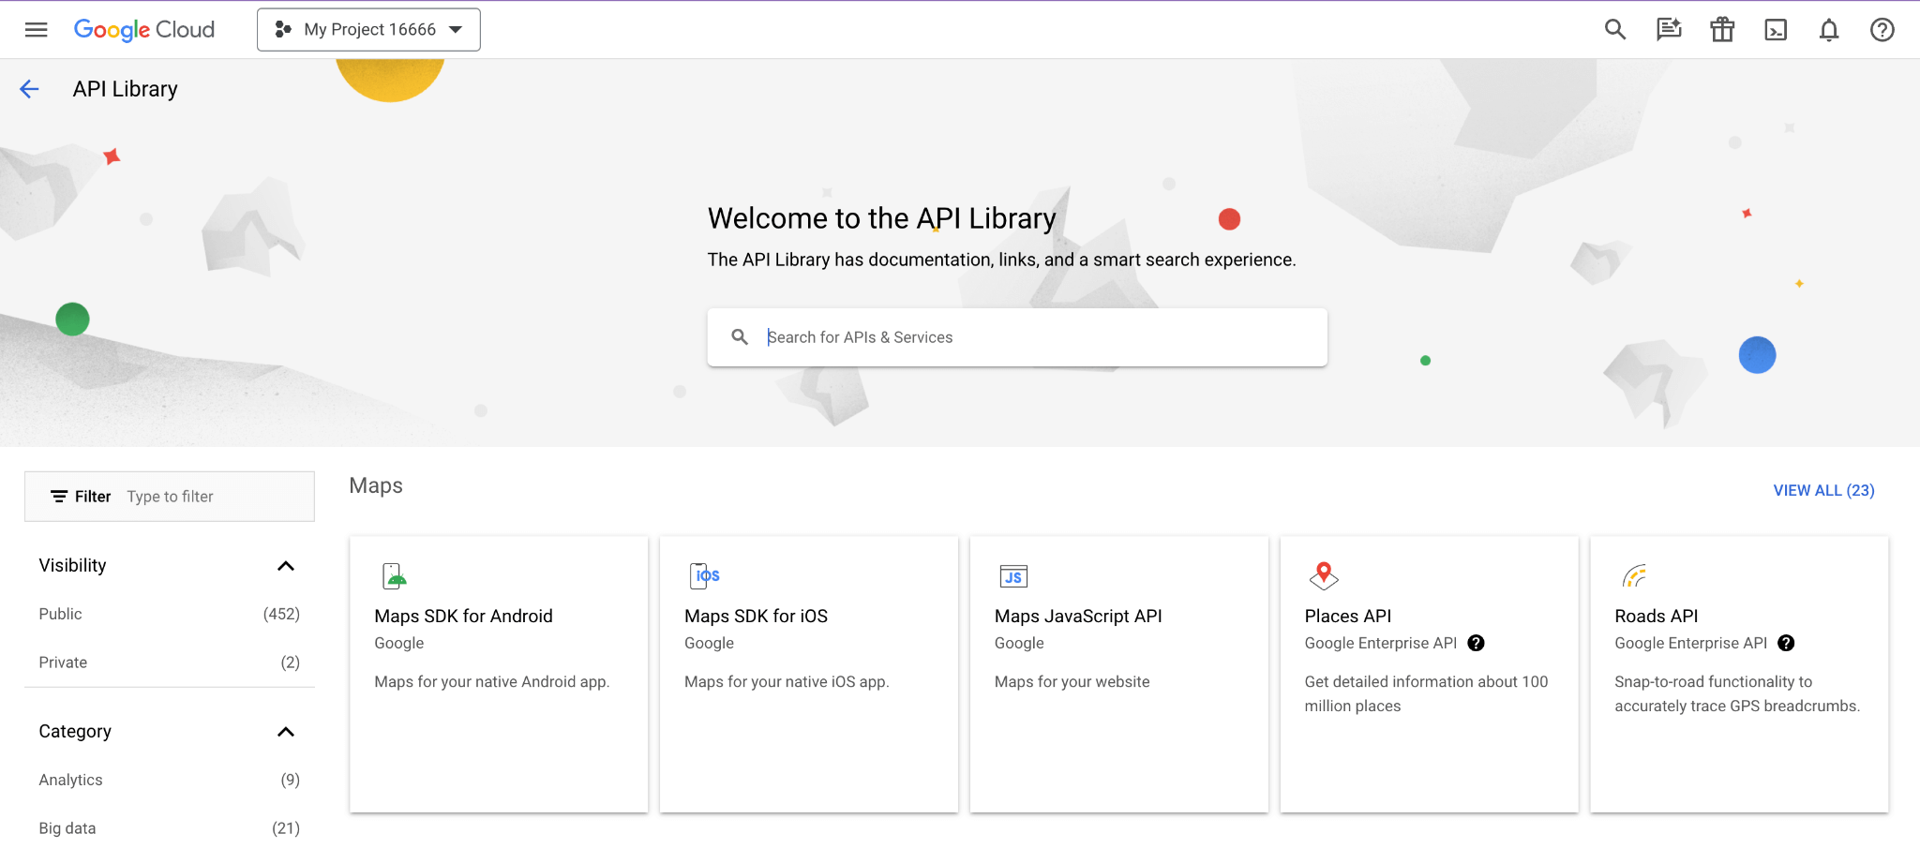Open the Maps JavaScript API title
1920x863 pixels.
(1078, 617)
